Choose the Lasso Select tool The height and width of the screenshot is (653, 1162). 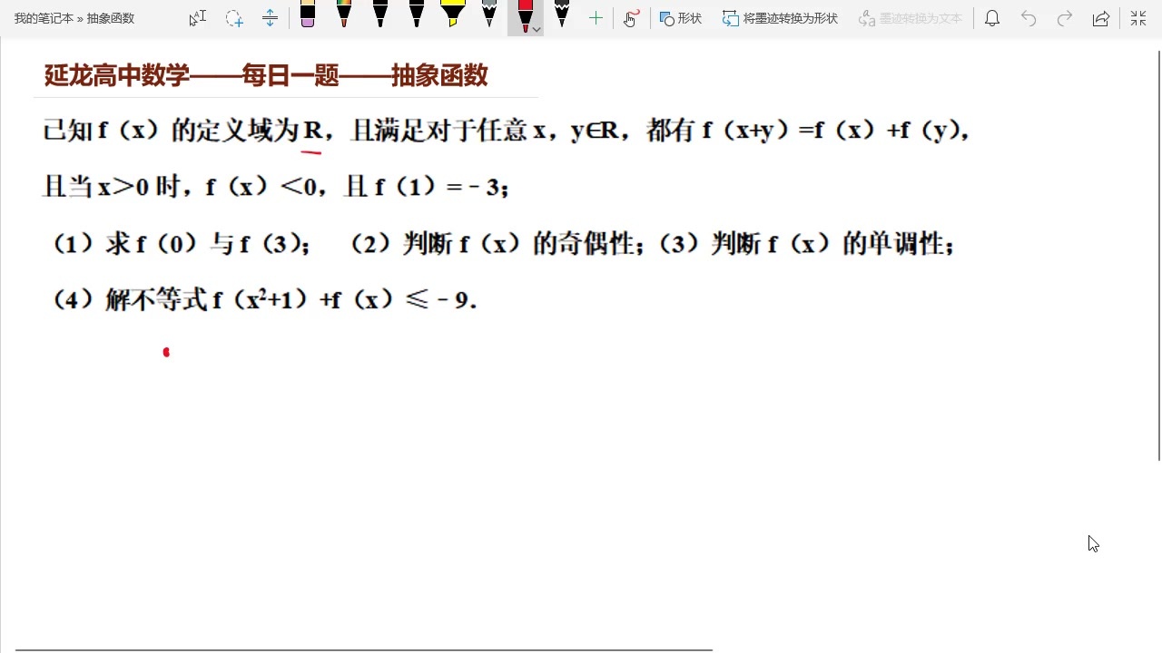point(234,18)
